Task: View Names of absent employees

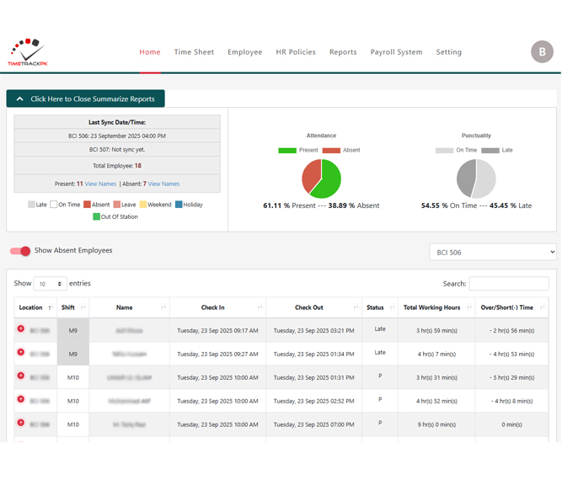Action: pyautogui.click(x=163, y=184)
